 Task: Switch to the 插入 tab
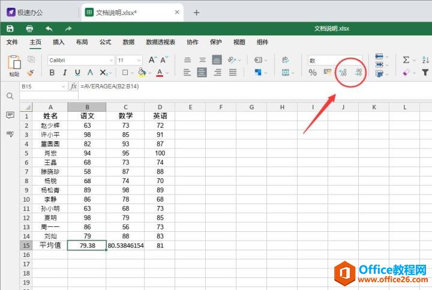tap(58, 42)
